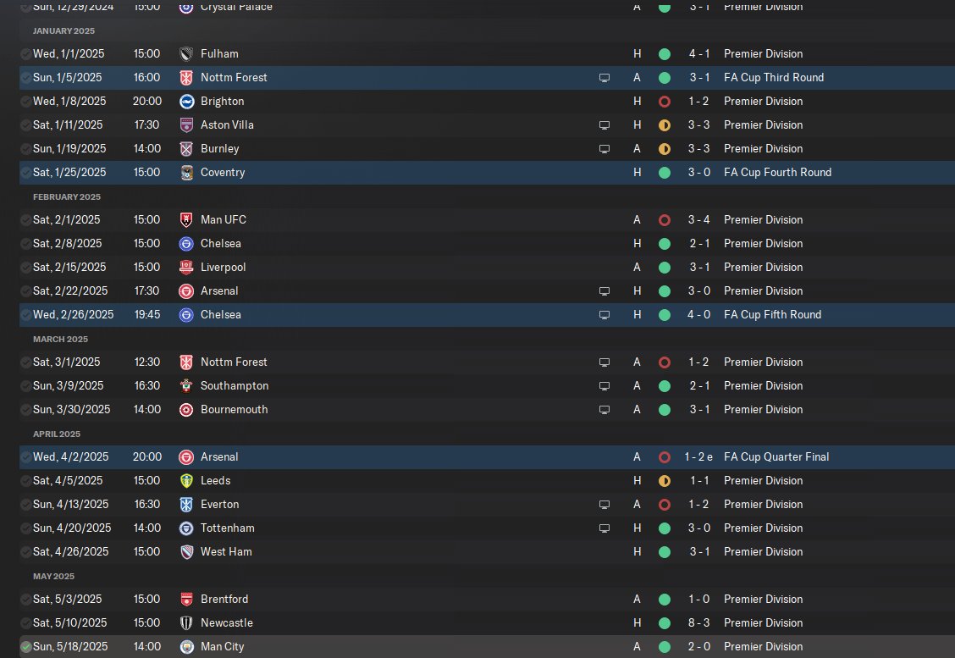Toggle the checkmark beside Wed, 1/1/2025 Fulham

[x=25, y=53]
